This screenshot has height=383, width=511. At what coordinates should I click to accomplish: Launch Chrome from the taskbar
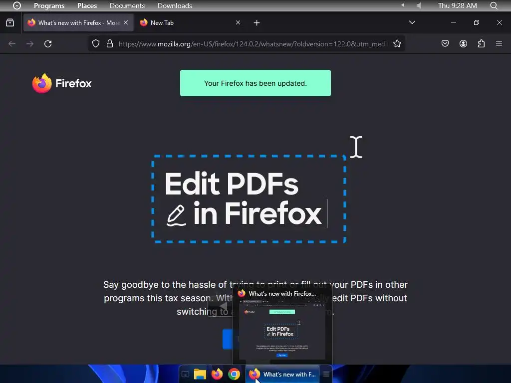pos(234,374)
